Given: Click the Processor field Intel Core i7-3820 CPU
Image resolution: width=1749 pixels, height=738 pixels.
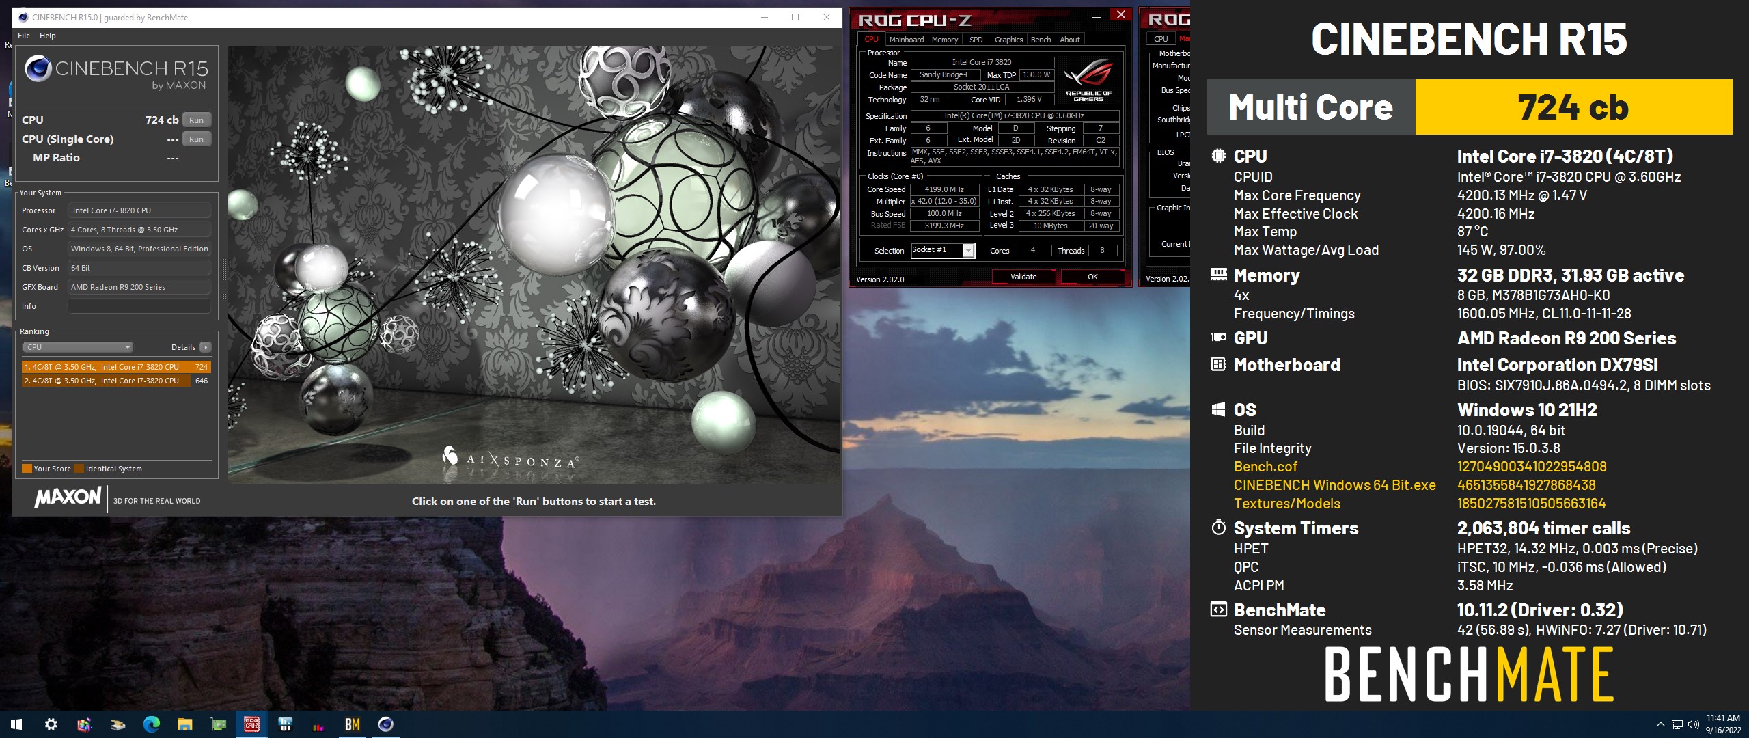Looking at the screenshot, I should (x=139, y=210).
